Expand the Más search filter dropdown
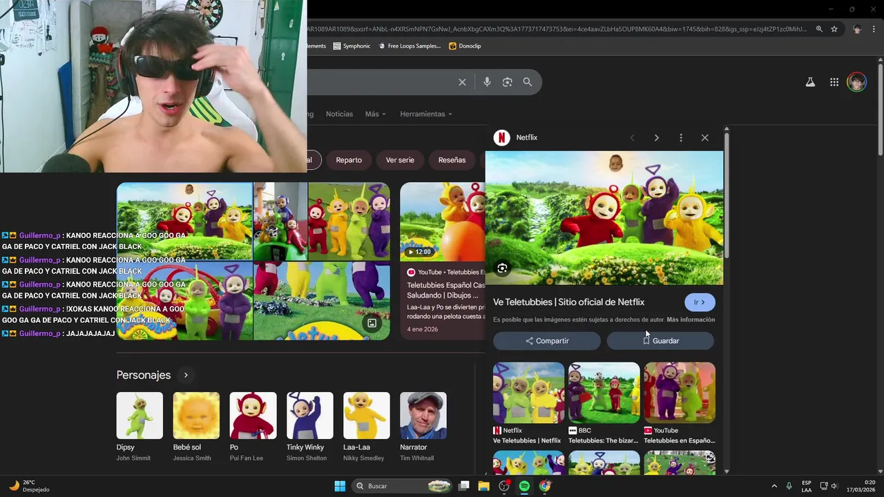The height and width of the screenshot is (497, 884). click(376, 114)
